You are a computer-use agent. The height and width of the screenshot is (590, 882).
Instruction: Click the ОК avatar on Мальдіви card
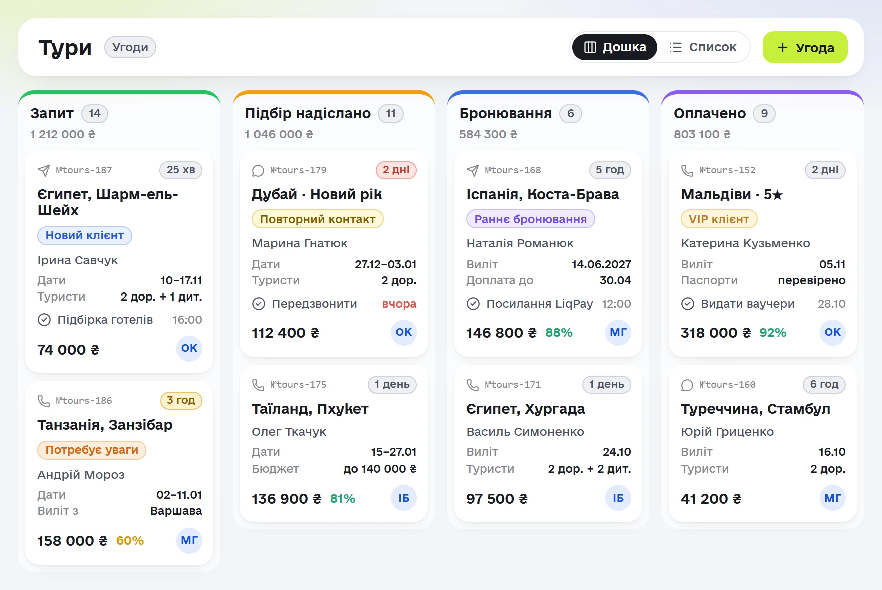pyautogui.click(x=833, y=333)
